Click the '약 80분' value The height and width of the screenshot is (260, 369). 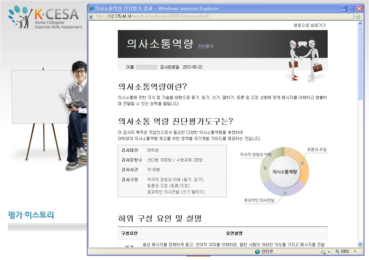153,170
